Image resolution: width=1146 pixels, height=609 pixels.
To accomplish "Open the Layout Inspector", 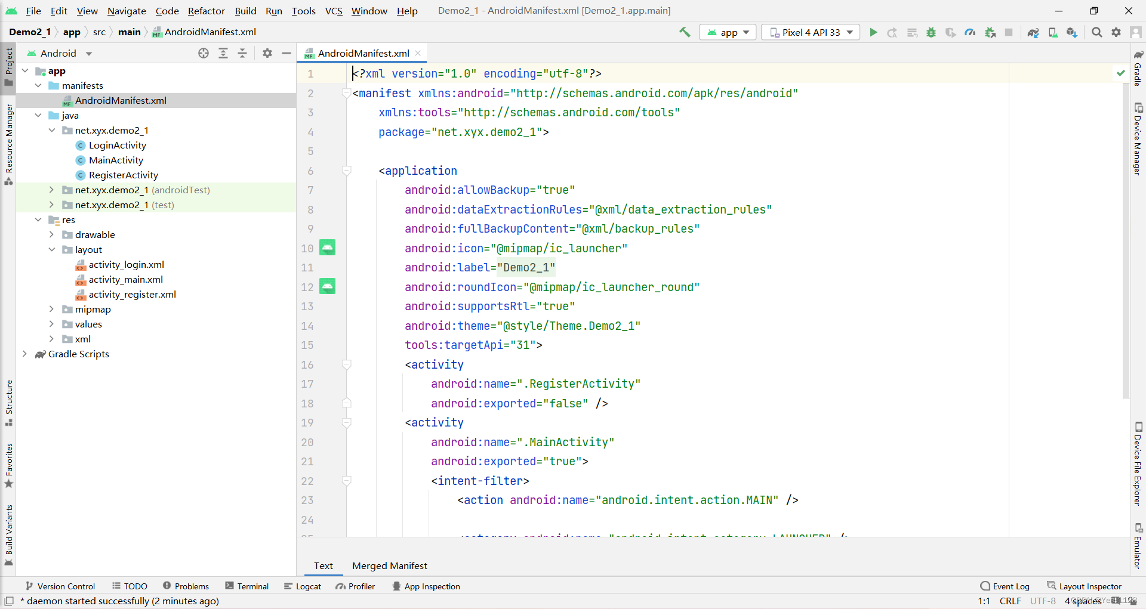I will tap(1085, 586).
